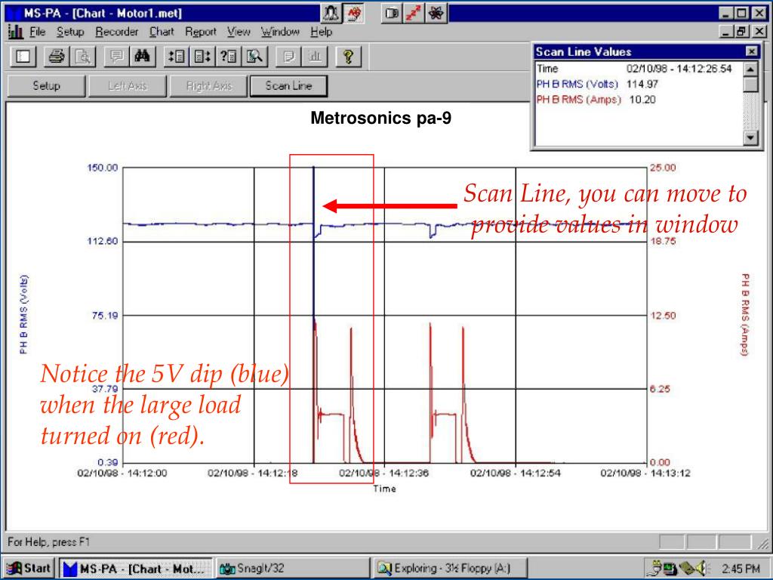The height and width of the screenshot is (580, 773).
Task: Click the vertical PH B RMS (Volts) axis title
Action: point(23,314)
